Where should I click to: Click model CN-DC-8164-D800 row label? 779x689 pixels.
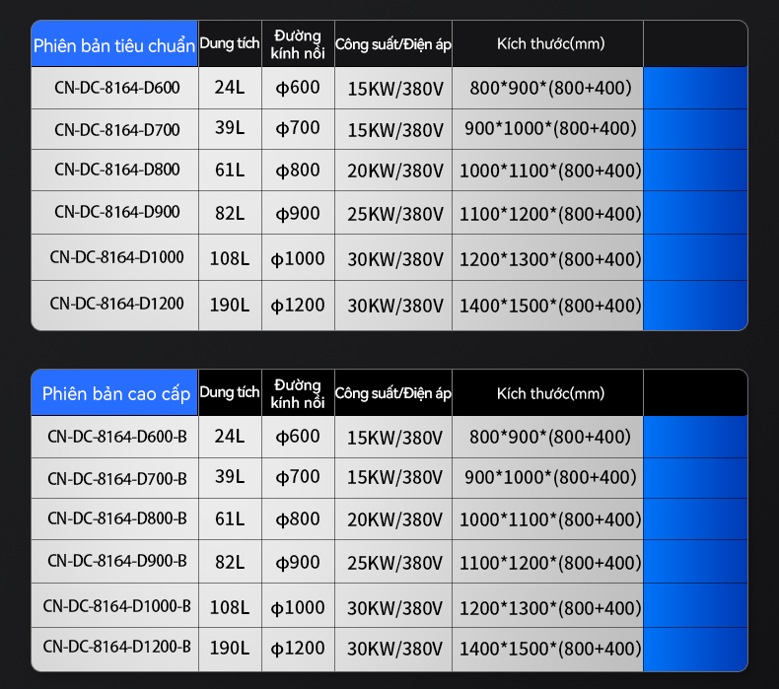click(116, 170)
